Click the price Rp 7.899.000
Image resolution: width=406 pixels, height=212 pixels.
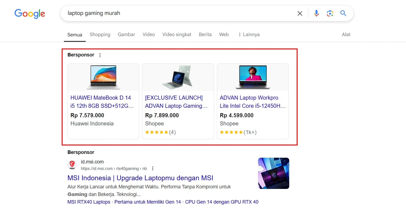click(x=162, y=115)
